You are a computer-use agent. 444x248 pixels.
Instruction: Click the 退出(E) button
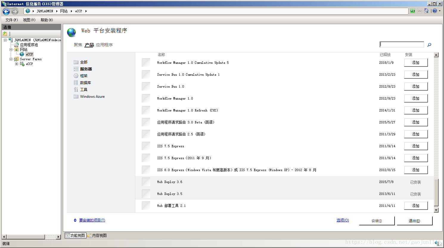pyautogui.click(x=414, y=221)
